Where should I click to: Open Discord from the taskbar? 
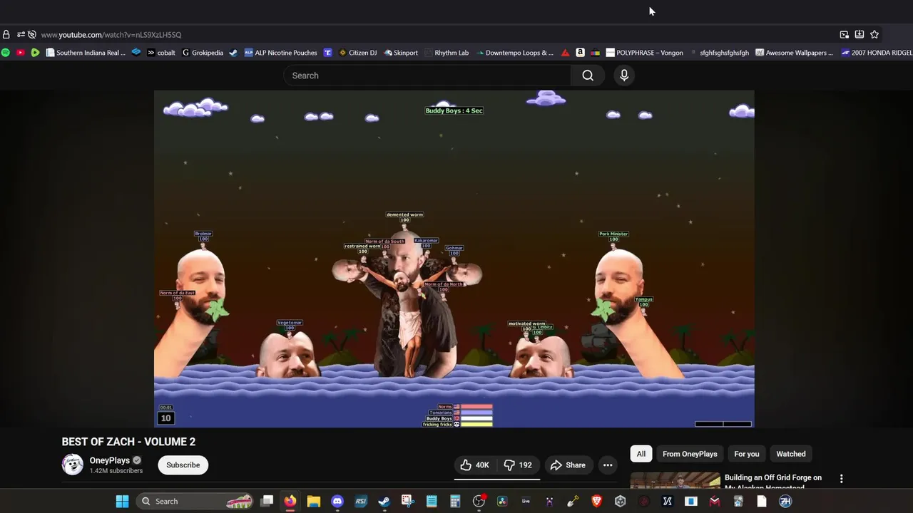click(337, 502)
